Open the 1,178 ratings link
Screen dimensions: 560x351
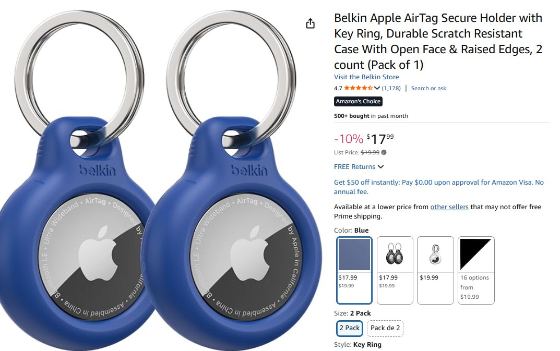pos(391,88)
